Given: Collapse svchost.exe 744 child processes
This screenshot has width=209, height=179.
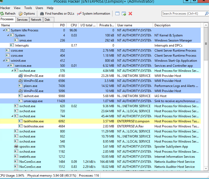Looking at the screenshot, I should pyautogui.click(x=12, y=116).
